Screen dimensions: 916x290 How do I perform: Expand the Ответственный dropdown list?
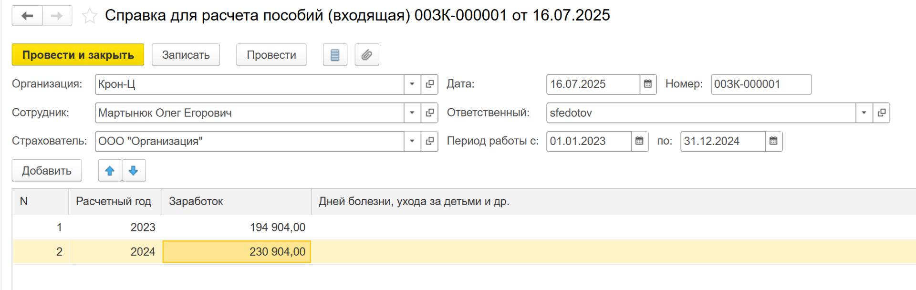point(864,113)
